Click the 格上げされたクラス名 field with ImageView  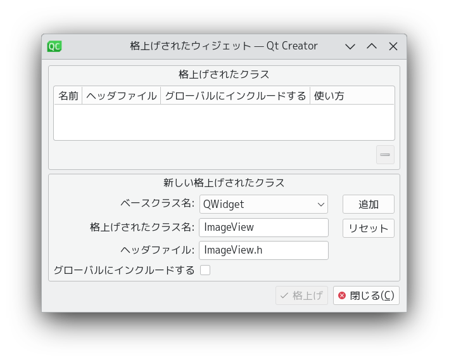pyautogui.click(x=263, y=228)
